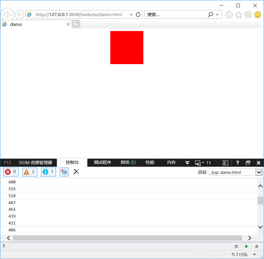Click the smiley feedback icon

(258, 14)
